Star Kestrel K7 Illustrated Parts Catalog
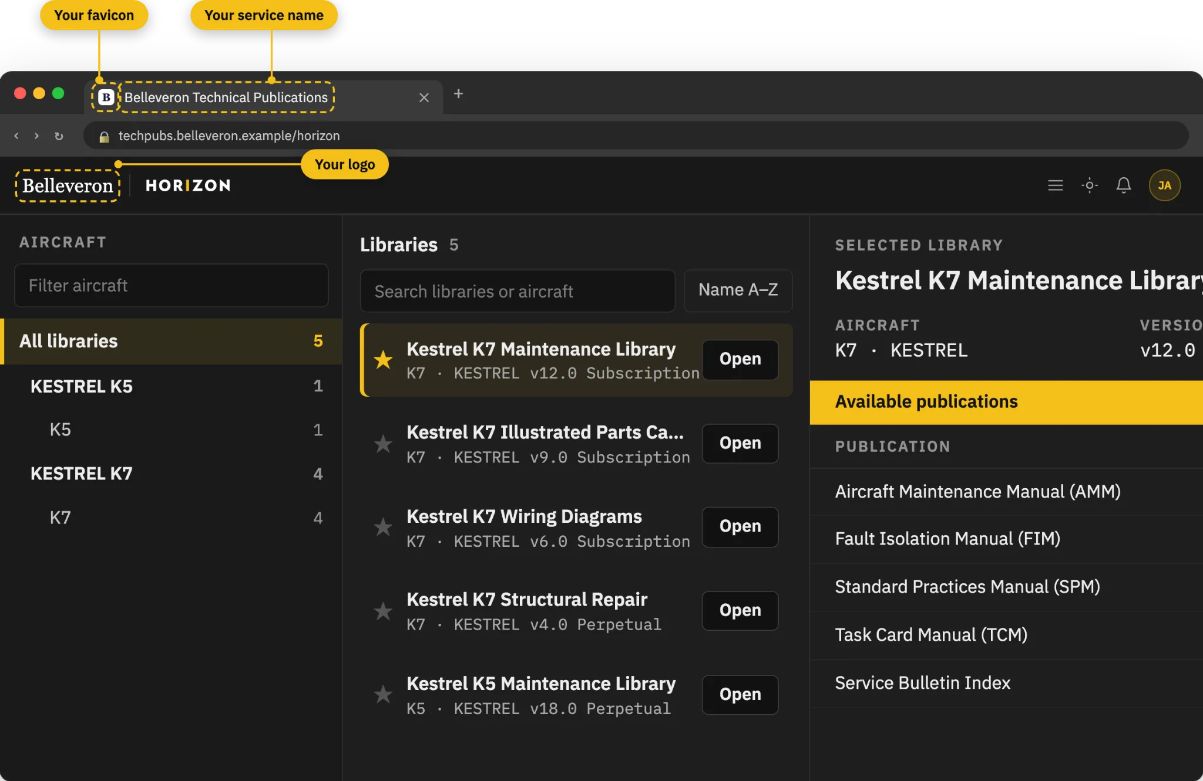 [x=383, y=444]
